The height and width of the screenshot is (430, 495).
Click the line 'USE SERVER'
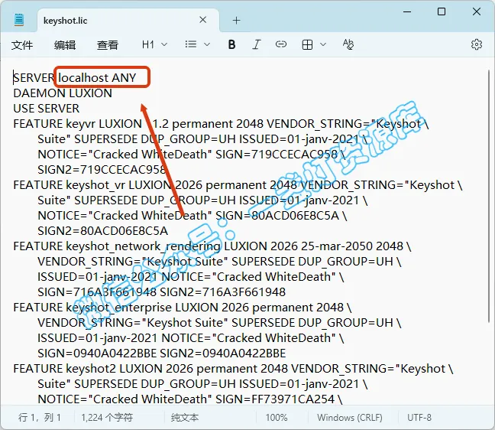[46, 109]
